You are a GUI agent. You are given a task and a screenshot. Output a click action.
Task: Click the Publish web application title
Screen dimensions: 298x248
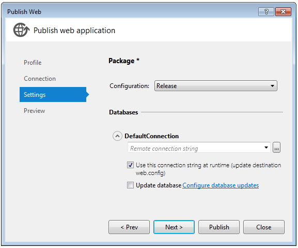point(74,31)
